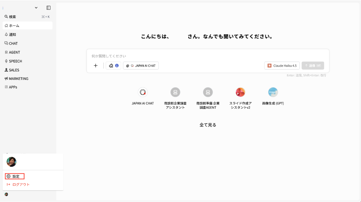Image resolution: width=361 pixels, height=202 pixels.
Task: Open the スライド作成アシスタントv2 app icon
Action: tap(240, 92)
